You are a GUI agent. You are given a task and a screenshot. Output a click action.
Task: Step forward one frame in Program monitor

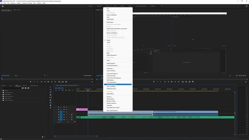[x=175, y=82]
